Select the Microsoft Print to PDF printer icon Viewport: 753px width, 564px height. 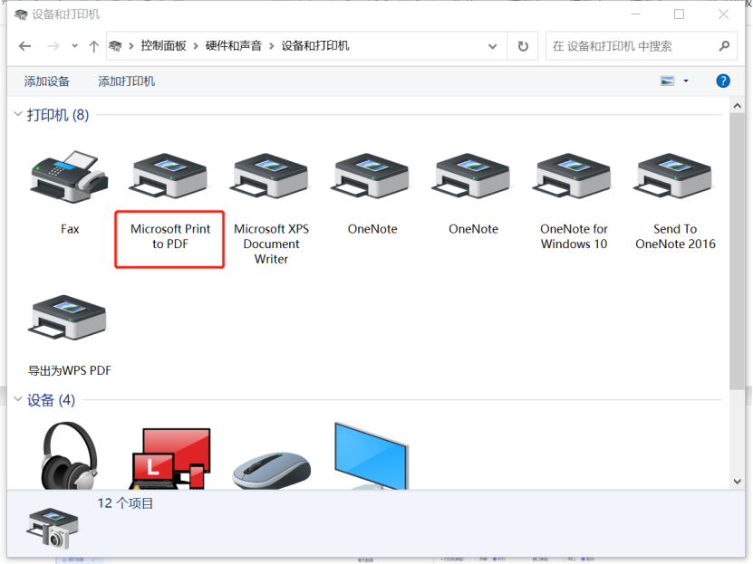(169, 177)
